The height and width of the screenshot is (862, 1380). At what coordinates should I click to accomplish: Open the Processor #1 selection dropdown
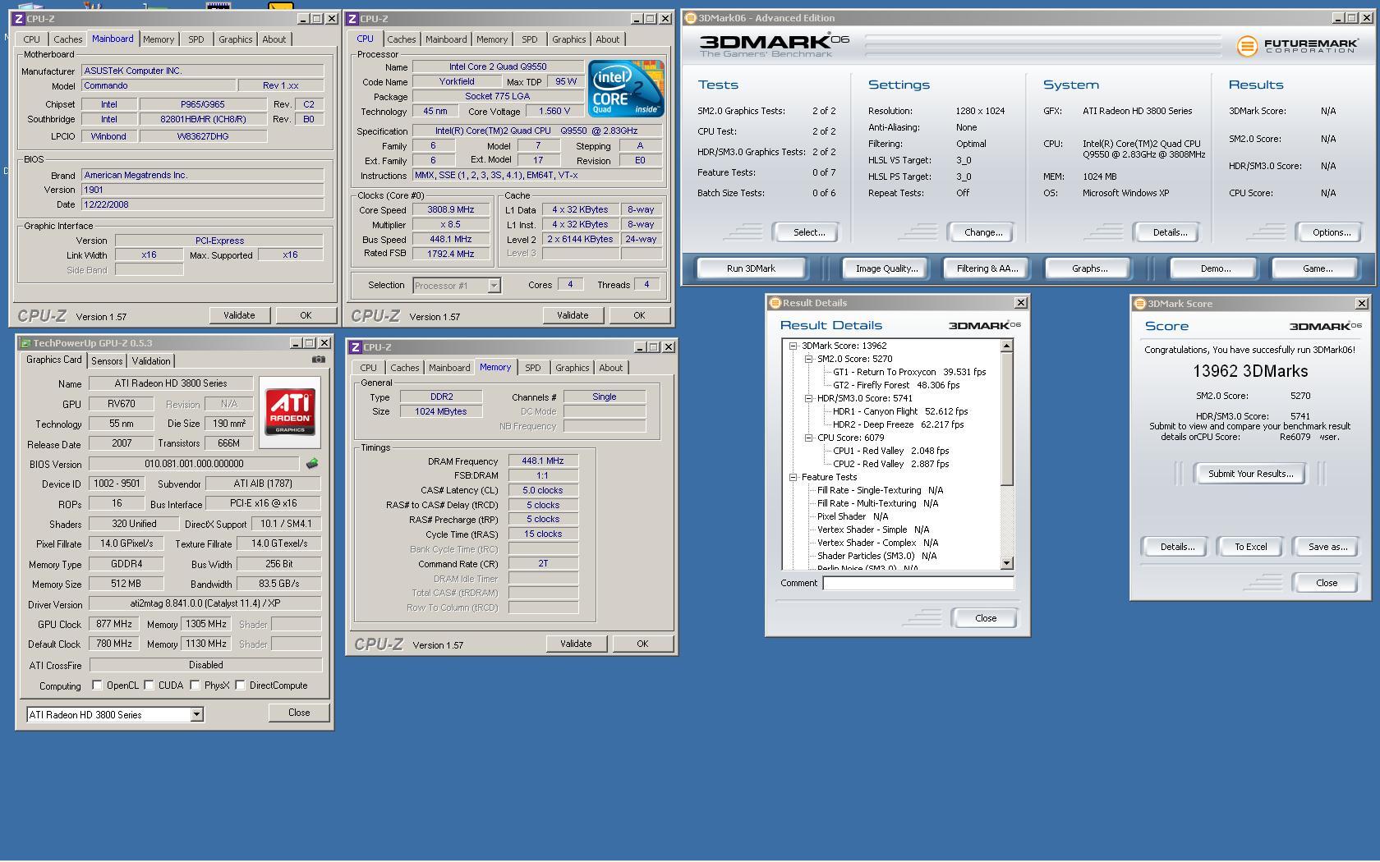pos(494,286)
